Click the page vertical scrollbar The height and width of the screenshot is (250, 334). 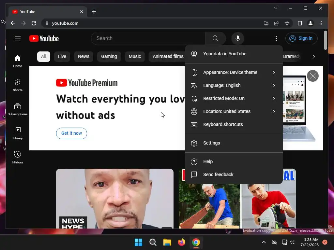[x=325, y=40]
